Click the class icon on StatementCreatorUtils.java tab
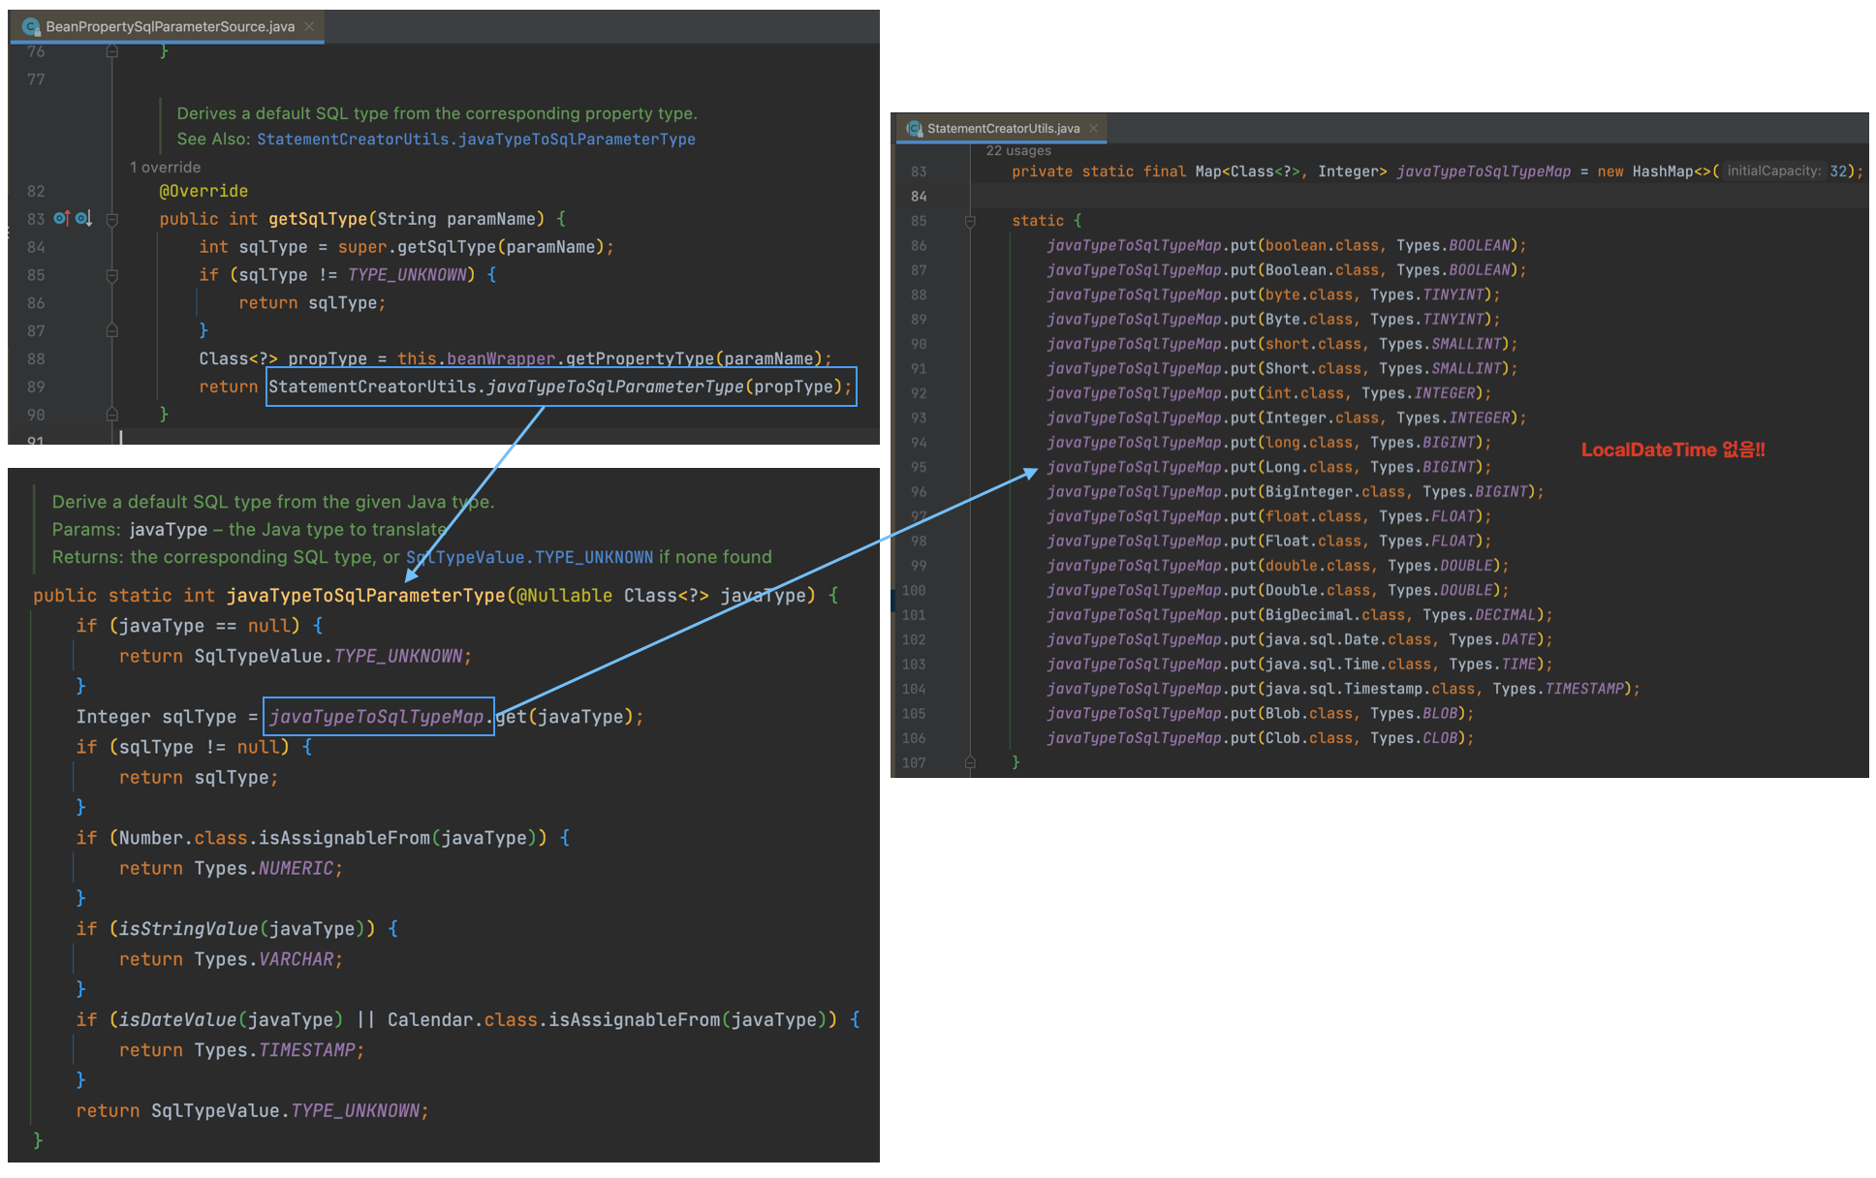Screen dimensions: 1876x1178 point(913,128)
